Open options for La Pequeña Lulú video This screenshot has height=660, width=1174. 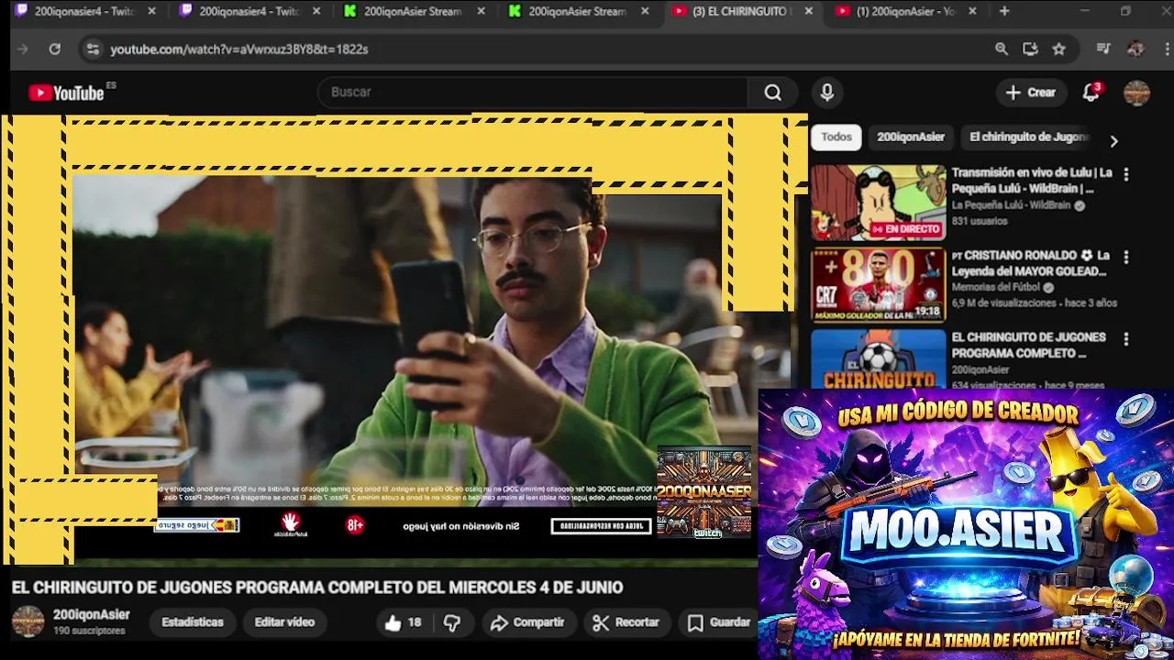pos(1126,174)
